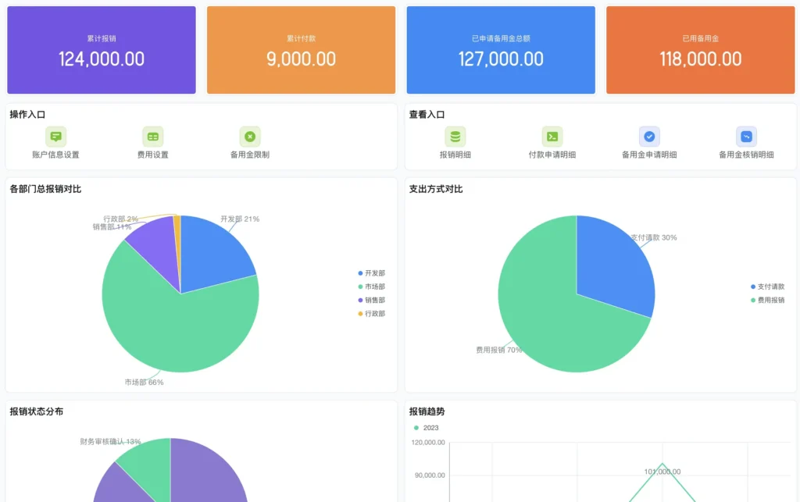Click the 付款申请明细 terminal icon
This screenshot has height=502, width=800.
tap(552, 137)
